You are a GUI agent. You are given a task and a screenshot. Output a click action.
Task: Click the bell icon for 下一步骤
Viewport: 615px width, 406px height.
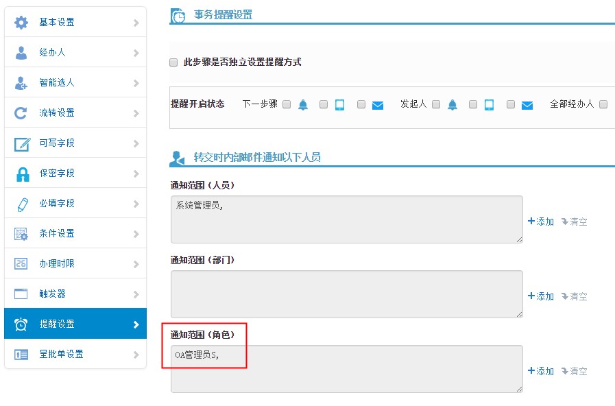(303, 105)
